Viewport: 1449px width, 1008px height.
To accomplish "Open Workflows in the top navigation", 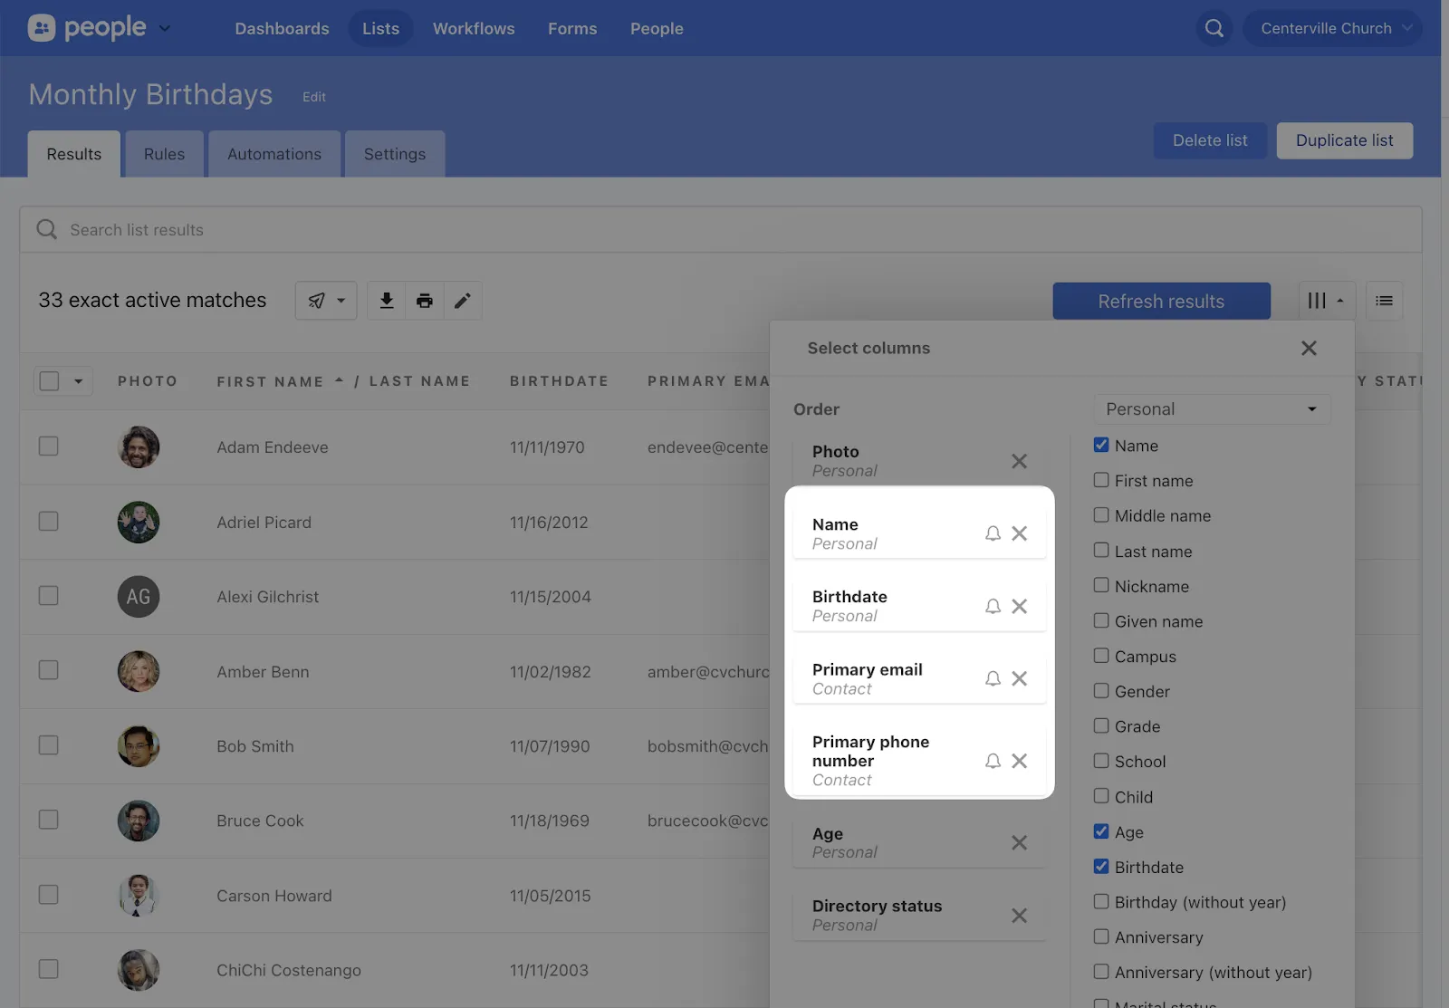I will coord(474,29).
